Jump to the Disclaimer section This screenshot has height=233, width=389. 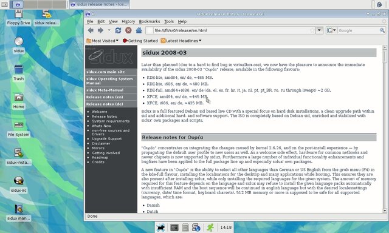click(x=101, y=143)
